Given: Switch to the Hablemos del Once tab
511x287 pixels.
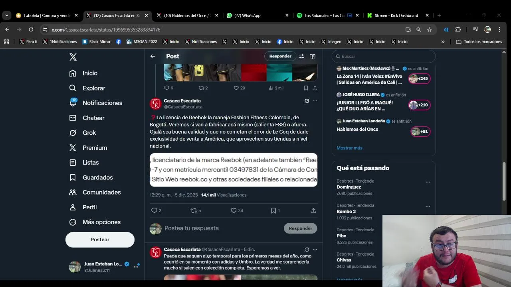Looking at the screenshot, I should [x=187, y=16].
